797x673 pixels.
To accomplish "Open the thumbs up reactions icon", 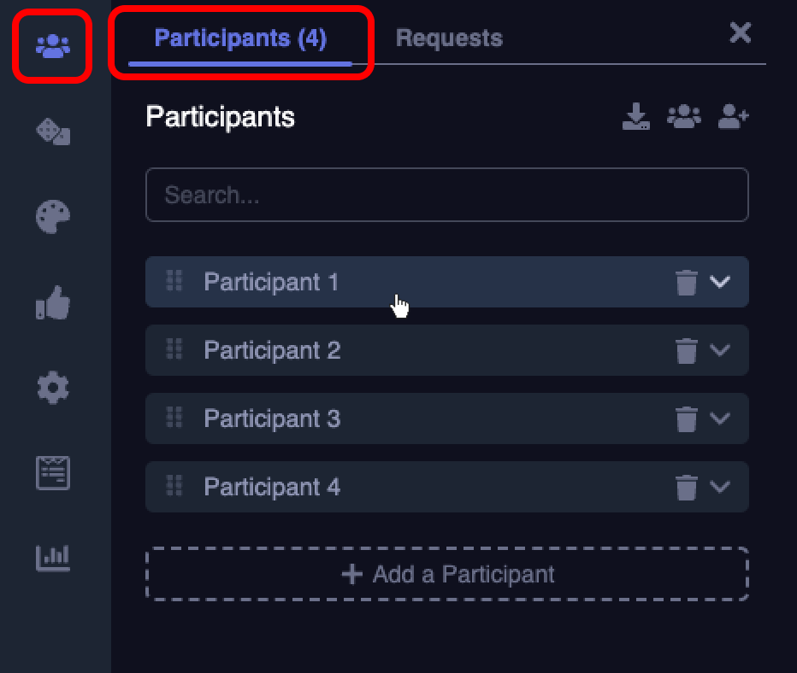I will pyautogui.click(x=52, y=303).
